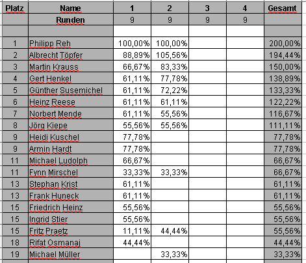The height and width of the screenshot is (263, 306).
Task: Select the Platz header cell
Action: [x=15, y=8]
